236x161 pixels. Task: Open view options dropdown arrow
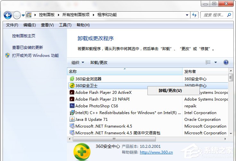pyautogui.click(x=215, y=62)
